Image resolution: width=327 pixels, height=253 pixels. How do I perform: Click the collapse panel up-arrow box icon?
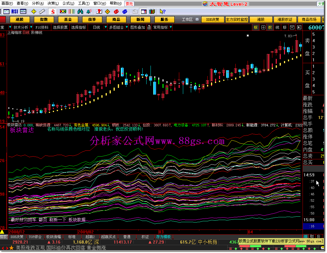pos(292,27)
